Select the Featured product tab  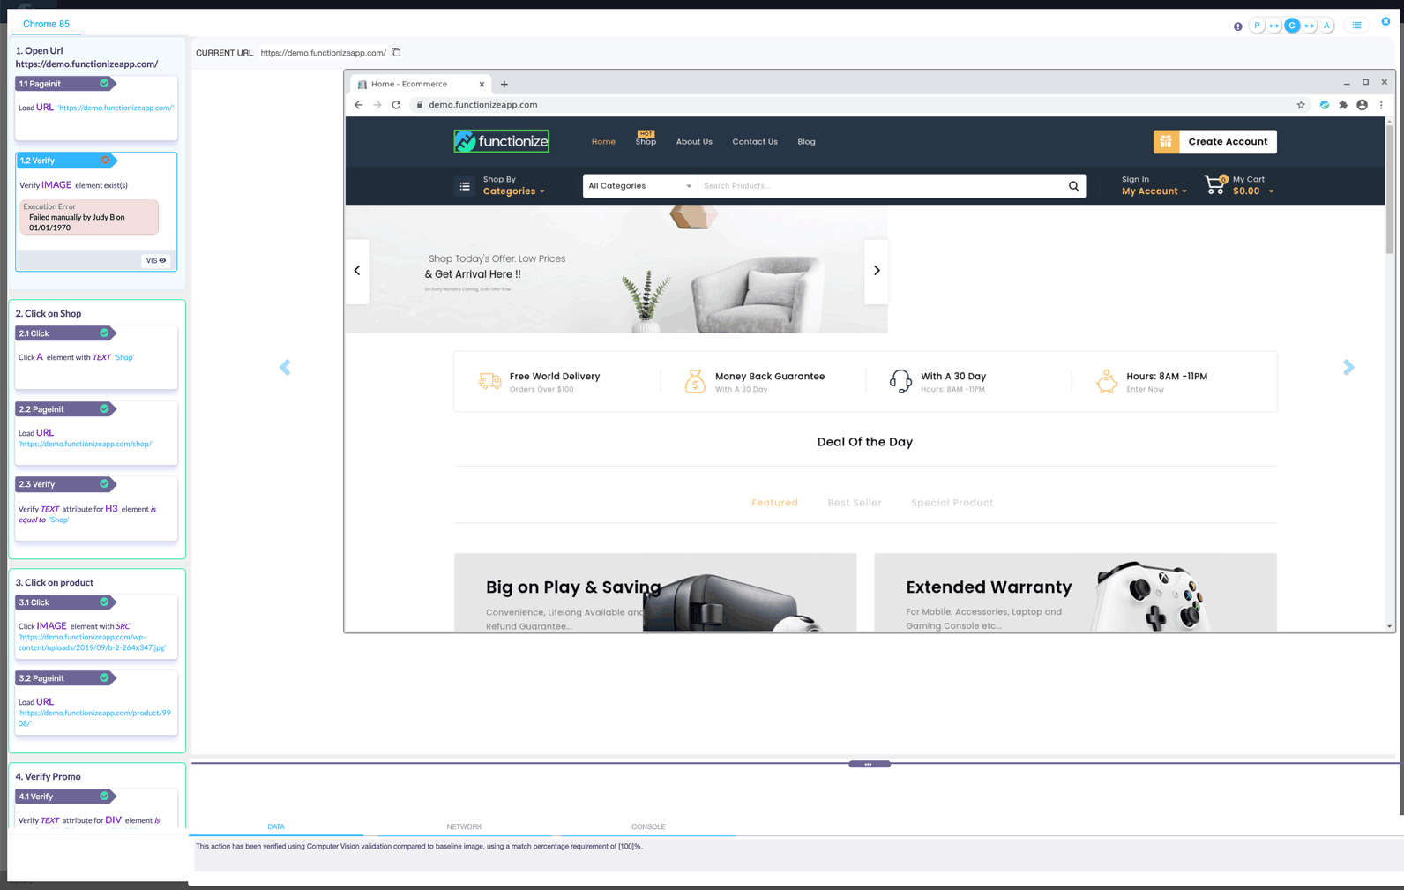pyautogui.click(x=774, y=503)
